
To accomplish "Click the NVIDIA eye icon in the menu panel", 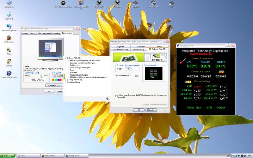I will point(108,99).
